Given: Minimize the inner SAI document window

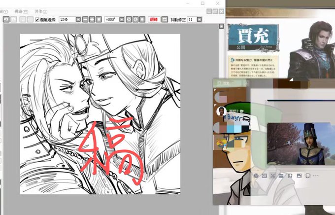Looking at the screenshot, I should click(209, 11).
